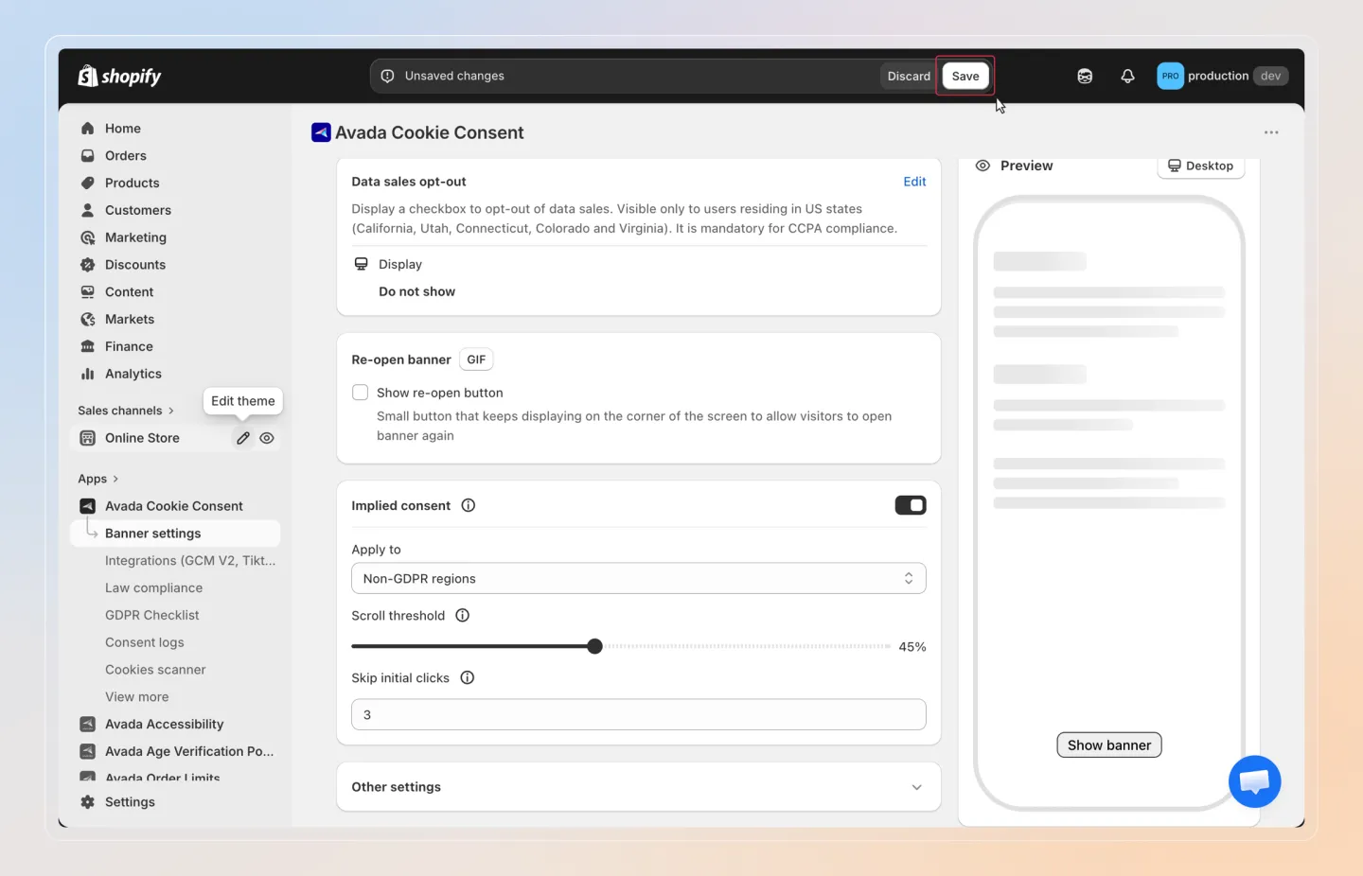Open Cookies scanner page

155,670
